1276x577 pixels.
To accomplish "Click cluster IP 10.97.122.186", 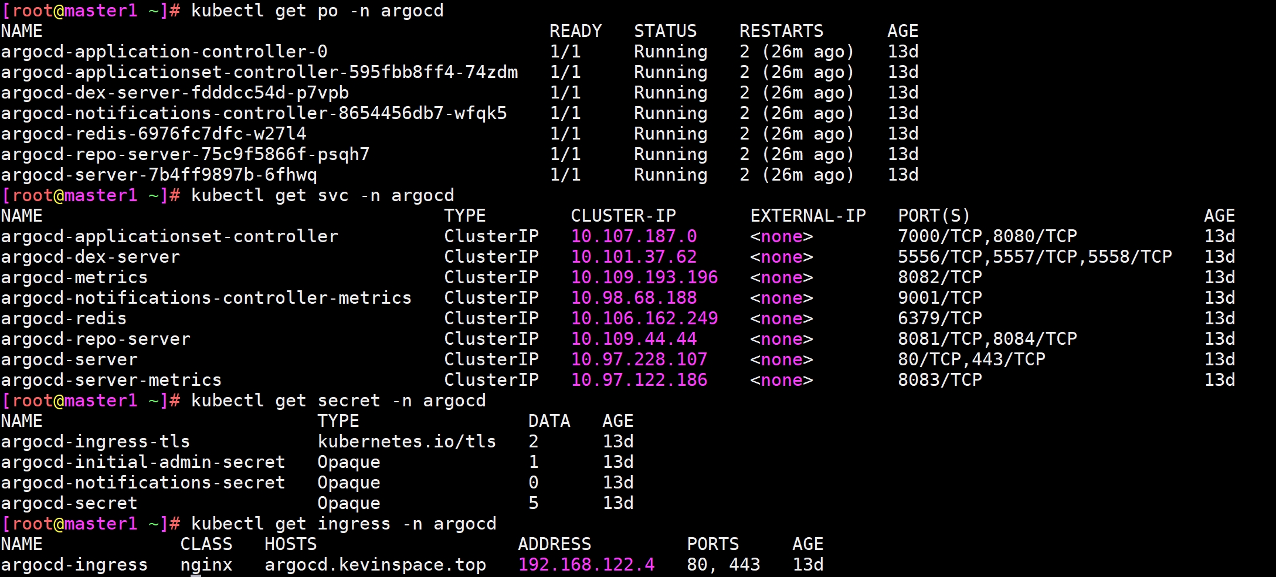I will pos(639,381).
